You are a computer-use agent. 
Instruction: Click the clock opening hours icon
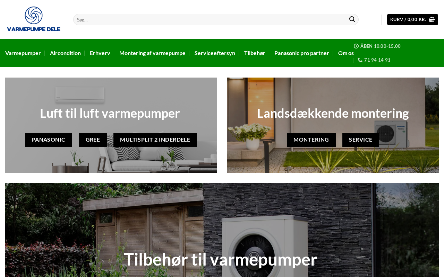(356, 46)
